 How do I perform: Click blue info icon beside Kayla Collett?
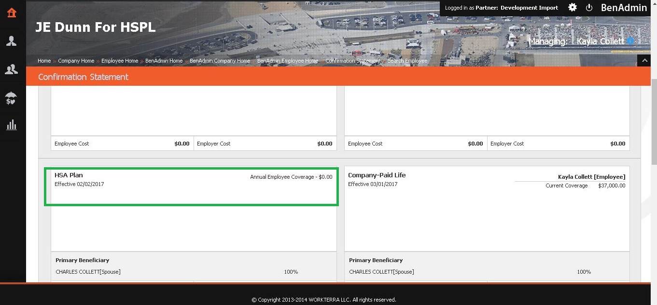coord(630,41)
